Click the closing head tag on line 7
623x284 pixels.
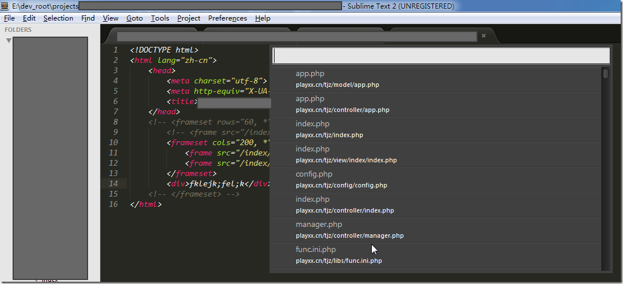coord(164,112)
